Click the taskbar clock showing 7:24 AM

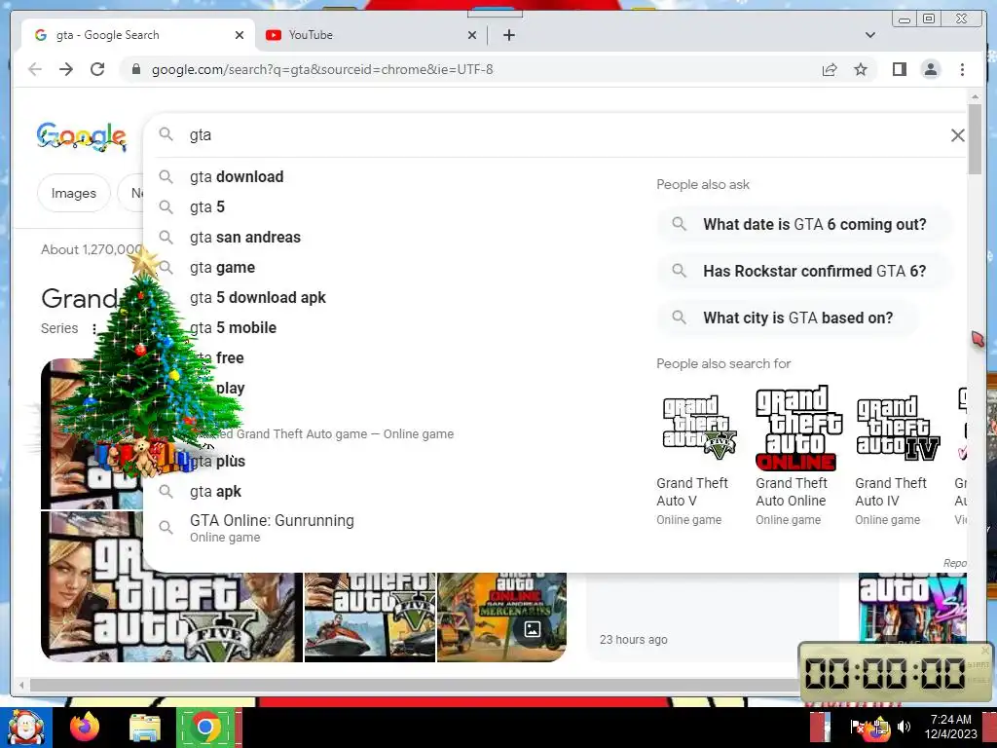950,727
